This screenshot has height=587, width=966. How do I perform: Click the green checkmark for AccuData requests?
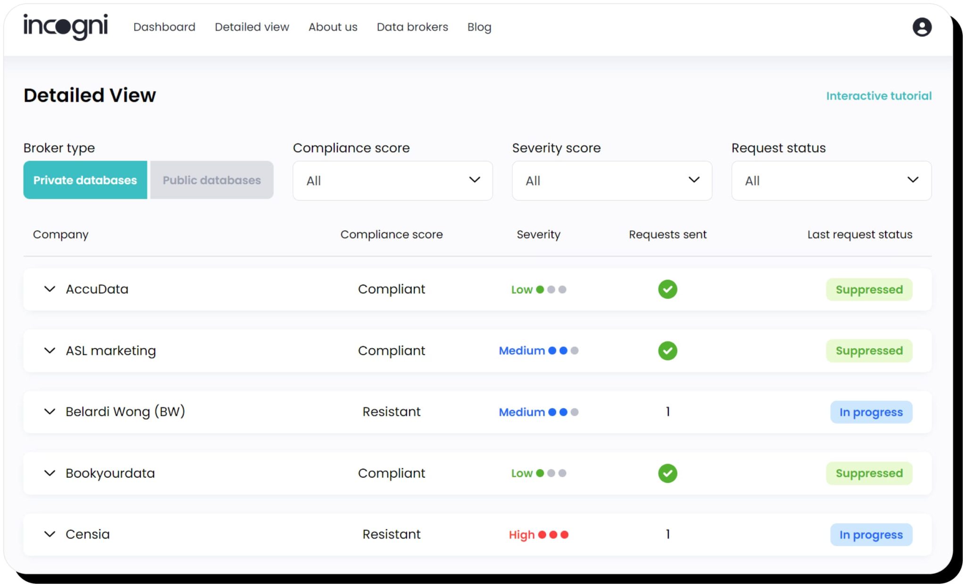coord(667,289)
